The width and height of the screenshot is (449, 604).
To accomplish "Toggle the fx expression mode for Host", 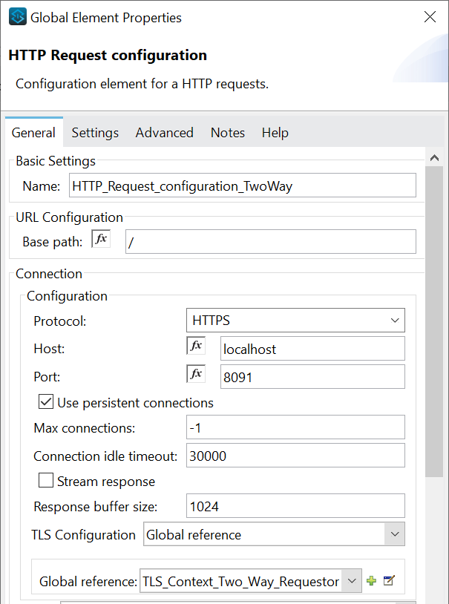I will (196, 346).
